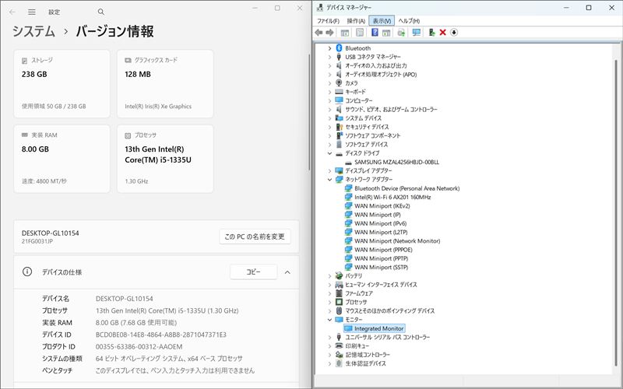
Task: Collapse the モニター tree node
Action: (329, 320)
